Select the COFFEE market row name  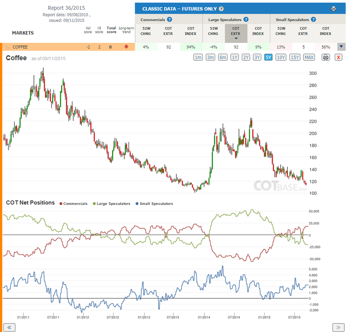[20, 47]
